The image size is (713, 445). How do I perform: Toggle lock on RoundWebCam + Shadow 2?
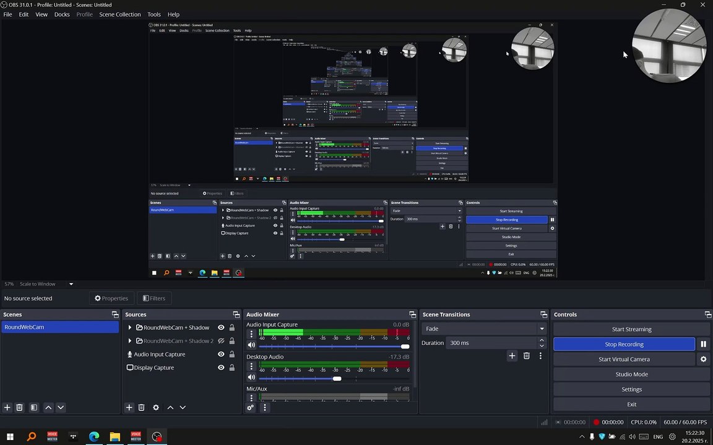tap(232, 341)
